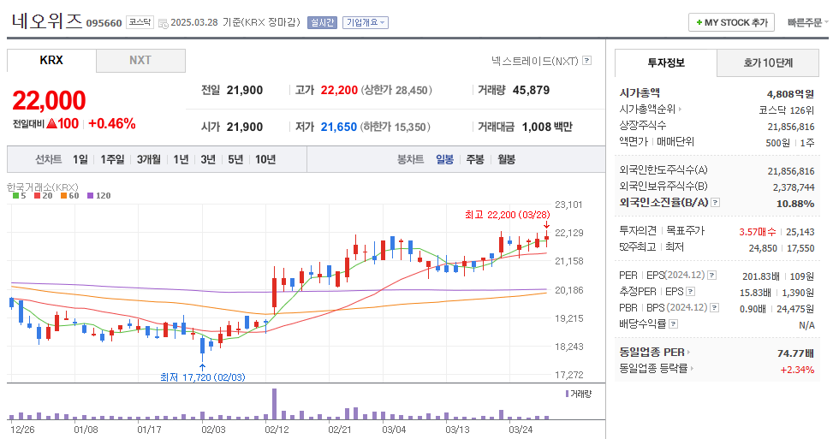This screenshot has width=833, height=439.
Task: Click the low price 21,650
Action: (338, 127)
